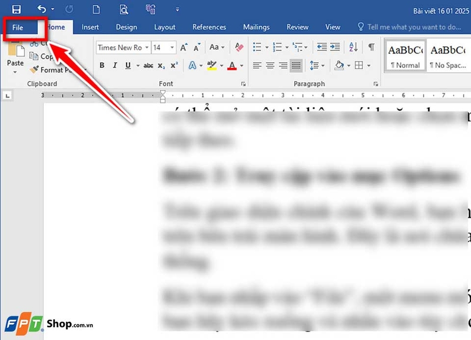Click the Tell me what you want box
The width and height of the screenshot is (471, 340).
[409, 27]
